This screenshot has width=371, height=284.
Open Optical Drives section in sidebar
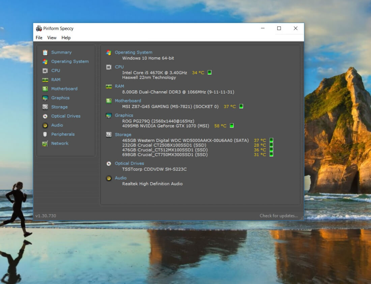coord(66,116)
